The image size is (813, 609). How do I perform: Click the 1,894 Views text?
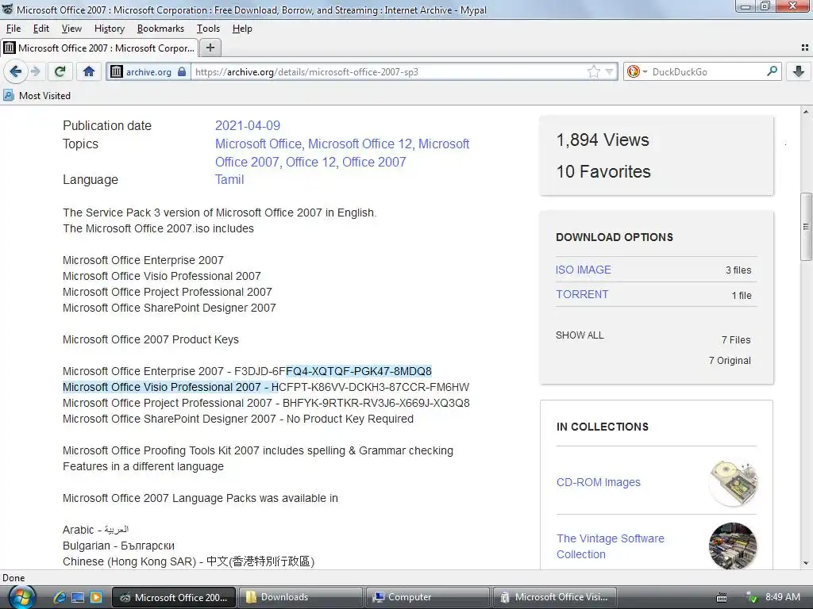click(603, 140)
